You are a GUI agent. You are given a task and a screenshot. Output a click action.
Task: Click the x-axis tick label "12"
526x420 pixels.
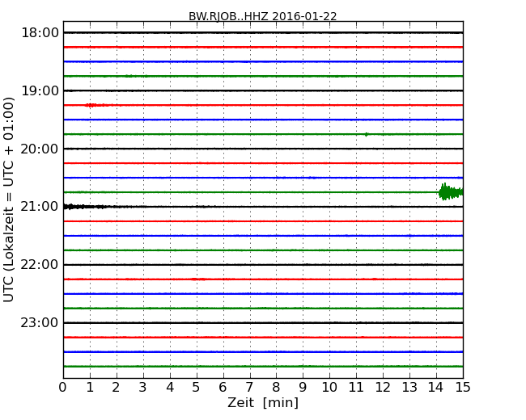click(x=383, y=388)
